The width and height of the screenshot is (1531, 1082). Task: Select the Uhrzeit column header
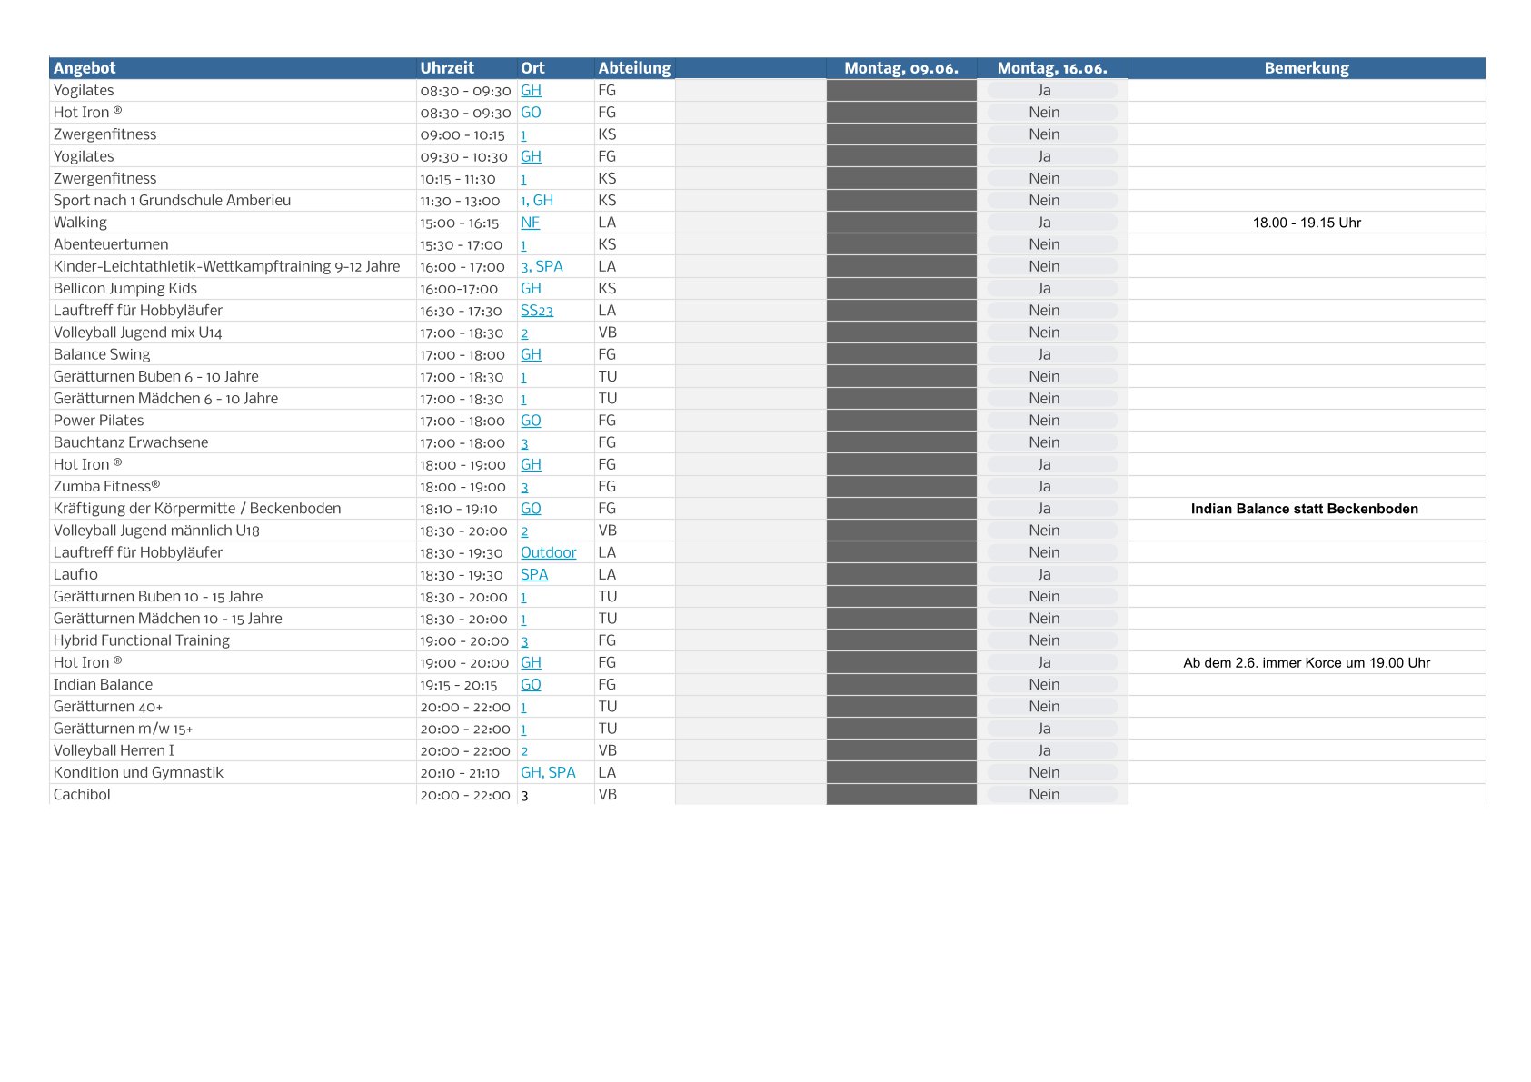pyautogui.click(x=467, y=68)
